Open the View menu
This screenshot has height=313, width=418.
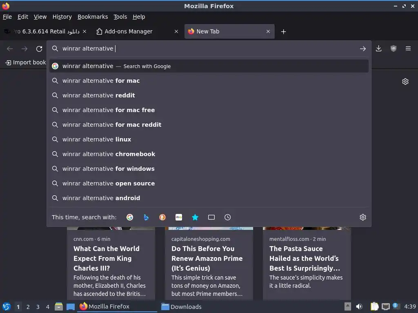[x=40, y=17]
